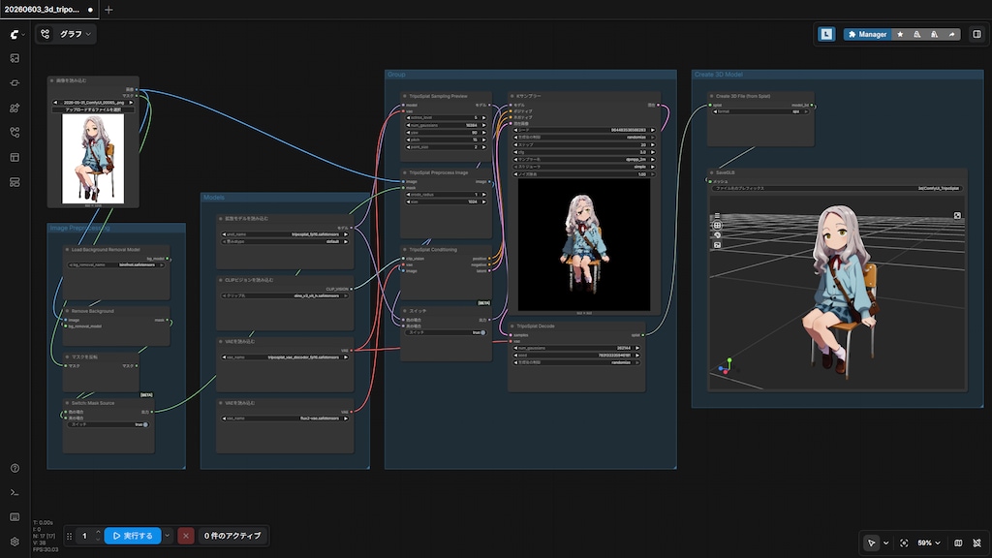The image size is (992, 558).
Task: Click the queue bar drag handle dots
Action: (x=70, y=536)
